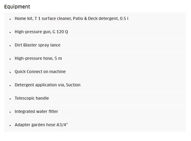
Task: Click Detergent application via, Suction text
Action: pos(48,85)
